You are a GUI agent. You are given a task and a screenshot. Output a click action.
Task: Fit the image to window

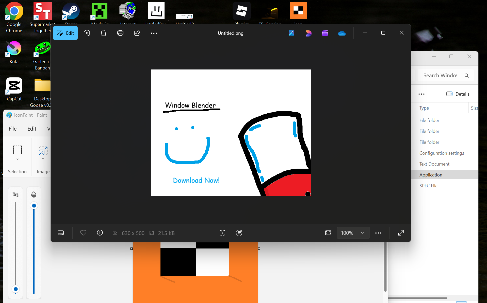(328, 233)
